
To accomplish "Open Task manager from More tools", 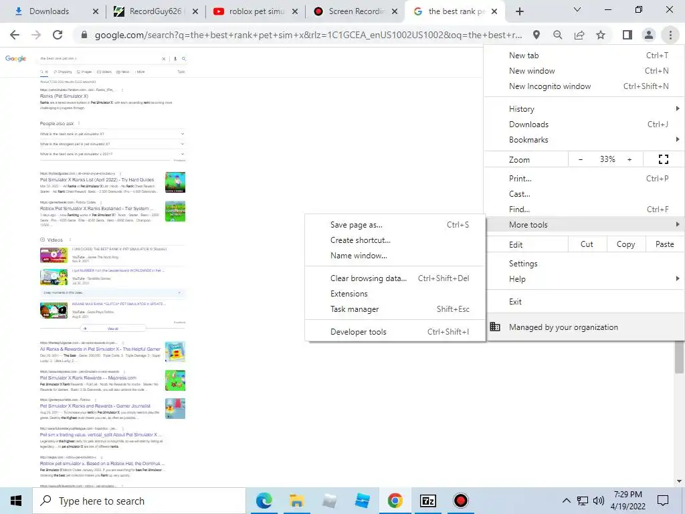I will [x=395, y=309].
